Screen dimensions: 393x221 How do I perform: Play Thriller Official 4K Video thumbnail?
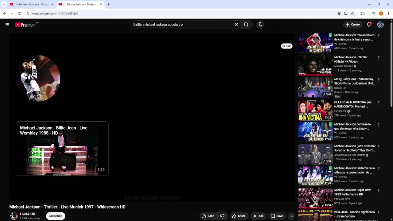pos(315,65)
